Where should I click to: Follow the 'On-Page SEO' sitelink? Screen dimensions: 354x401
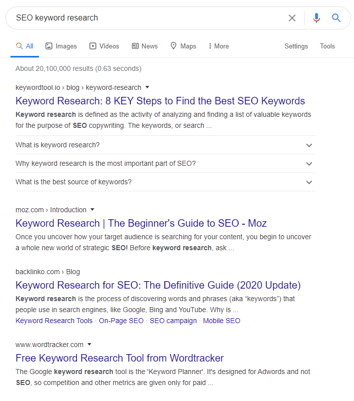click(x=121, y=321)
